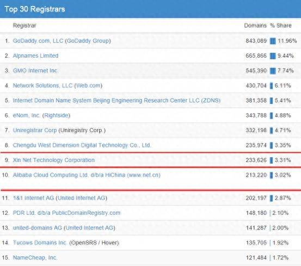This screenshot has width=301, height=266.
Task: Open the Alpnames Limited link
Action: coord(35,56)
